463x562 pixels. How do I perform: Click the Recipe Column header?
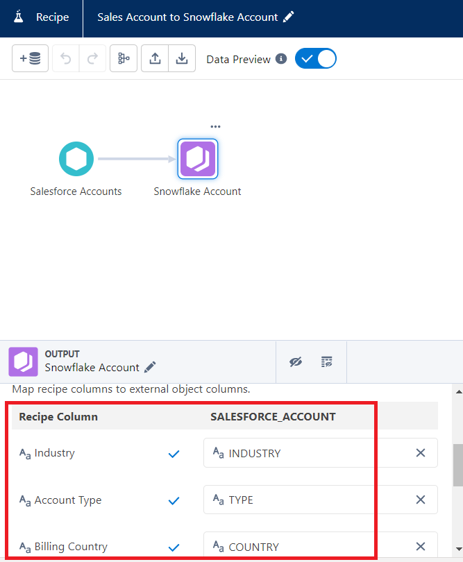point(58,417)
